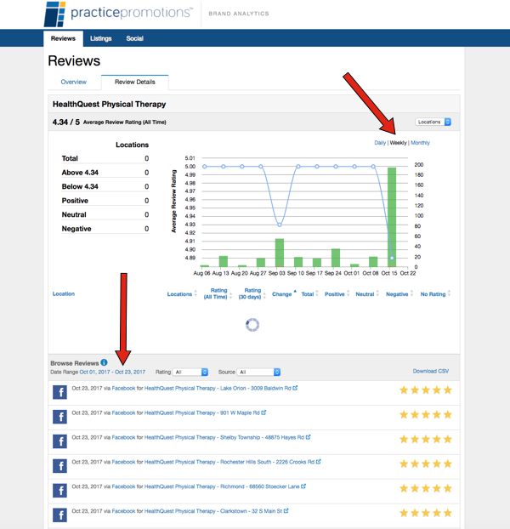Click green bar for Sep 03

point(280,253)
